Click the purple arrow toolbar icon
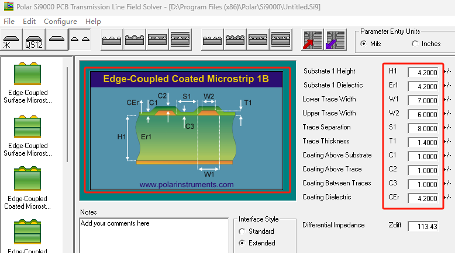Screen dimensions: 455x253 pyautogui.click(x=335, y=40)
